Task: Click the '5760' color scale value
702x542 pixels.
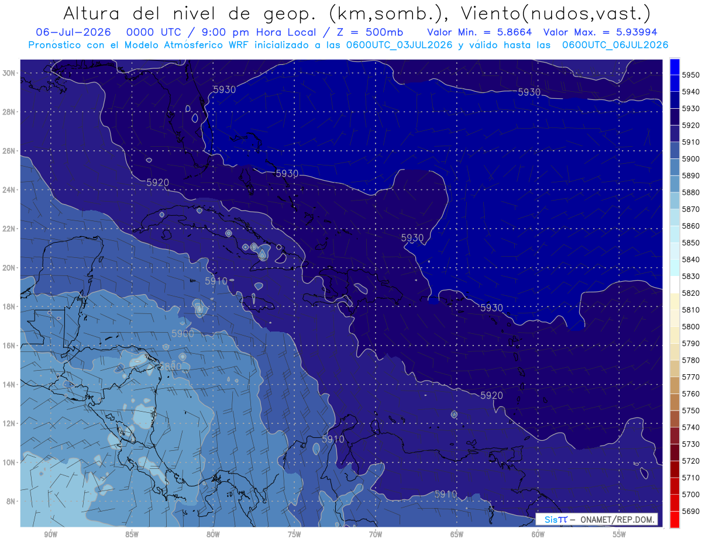Action: (x=691, y=393)
